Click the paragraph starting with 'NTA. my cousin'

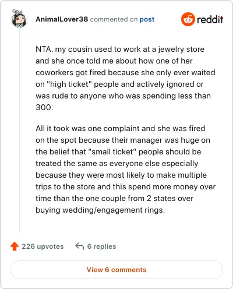tap(125, 78)
